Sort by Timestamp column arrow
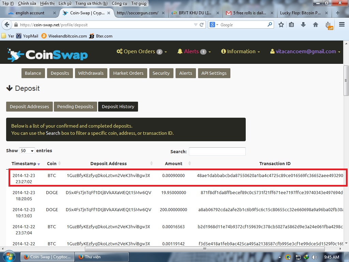349x262 pixels. tap(39, 164)
